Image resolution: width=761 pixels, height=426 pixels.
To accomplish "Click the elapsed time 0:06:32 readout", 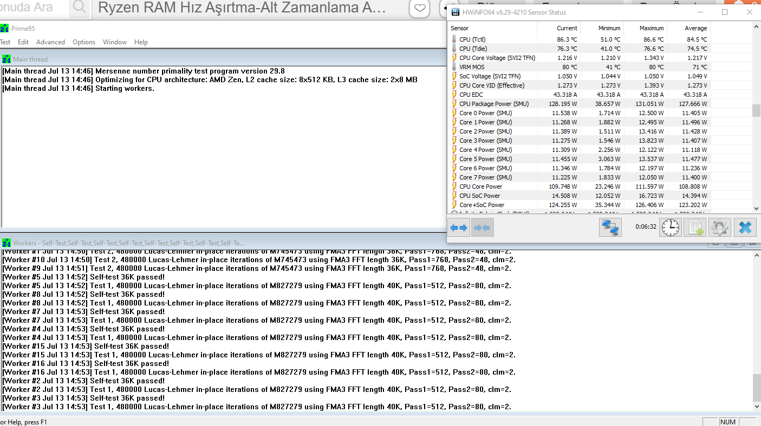I will [x=646, y=227].
